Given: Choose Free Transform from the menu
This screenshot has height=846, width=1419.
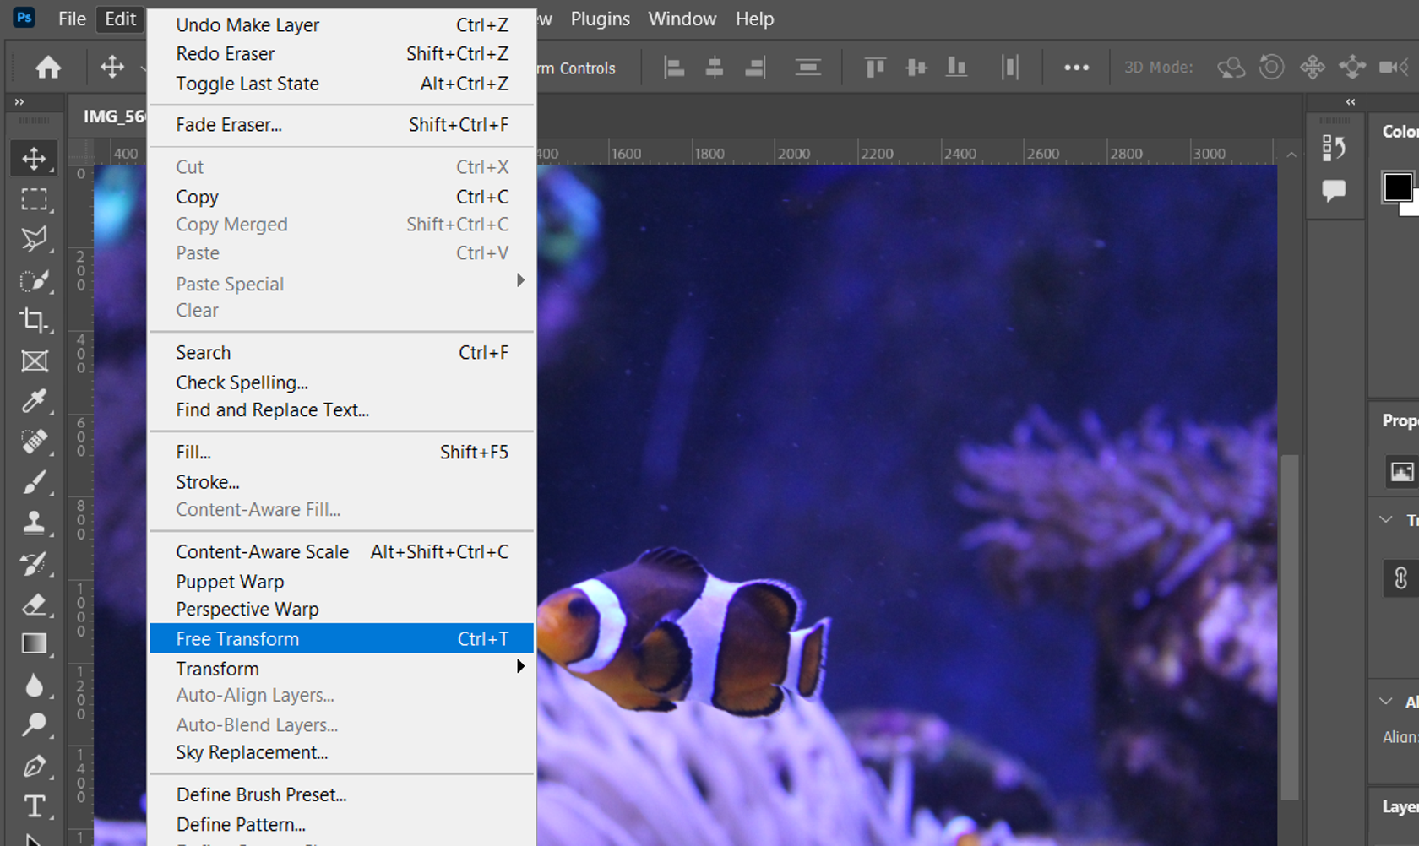Looking at the screenshot, I should (x=237, y=638).
